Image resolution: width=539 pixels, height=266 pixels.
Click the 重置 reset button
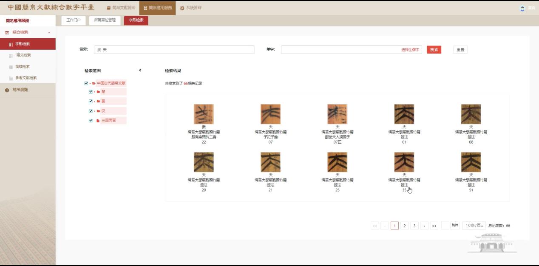[460, 50]
